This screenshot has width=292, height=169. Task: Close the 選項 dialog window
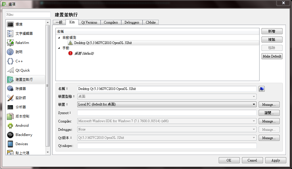coord(283,3)
